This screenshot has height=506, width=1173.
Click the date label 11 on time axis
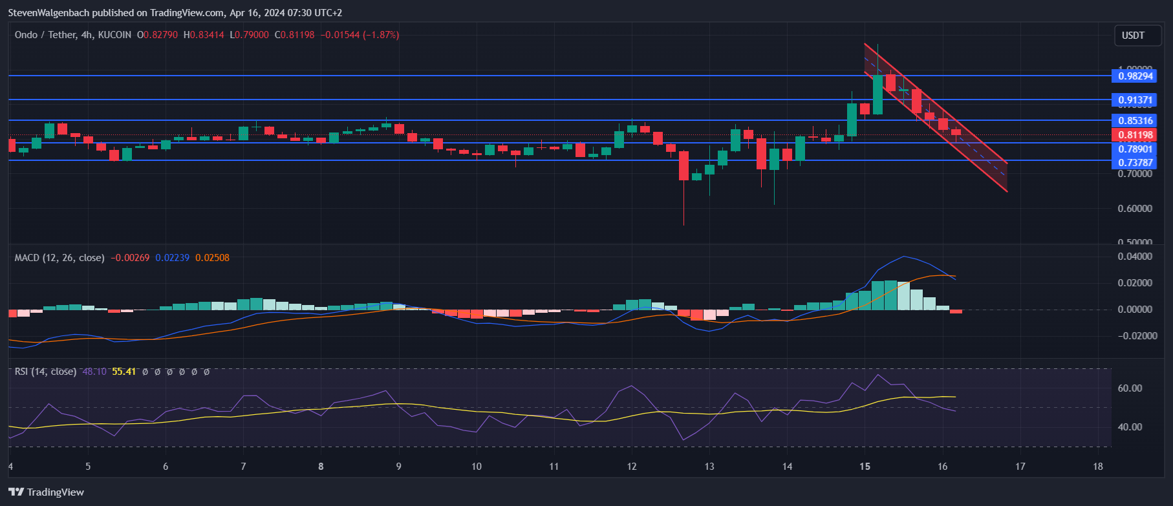554,467
